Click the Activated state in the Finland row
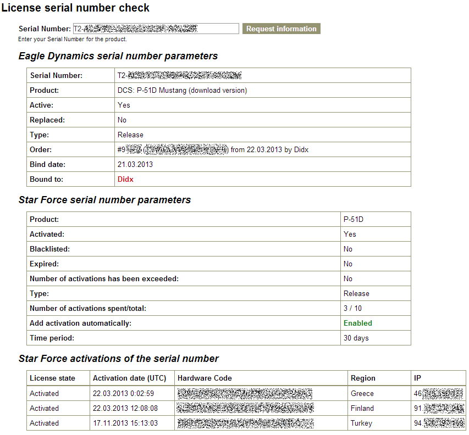Image resolution: width=469 pixels, height=435 pixels. [x=45, y=409]
